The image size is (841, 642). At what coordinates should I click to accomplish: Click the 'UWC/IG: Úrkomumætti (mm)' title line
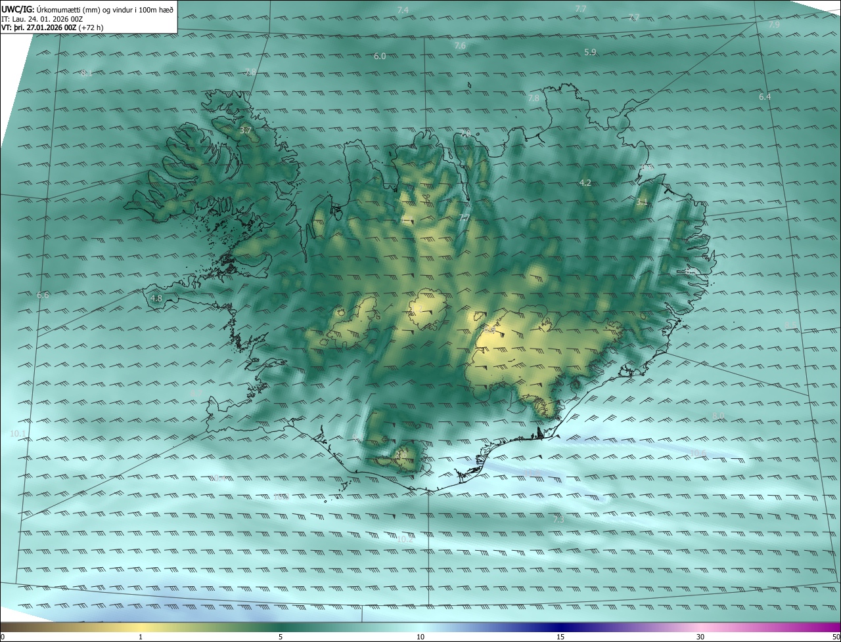87,9
